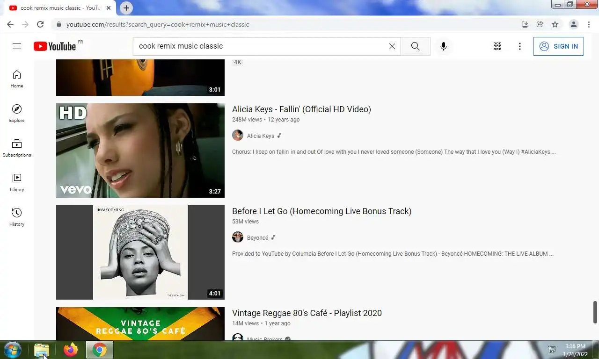
Task: Click Beyoncé channel name
Action: click(257, 238)
